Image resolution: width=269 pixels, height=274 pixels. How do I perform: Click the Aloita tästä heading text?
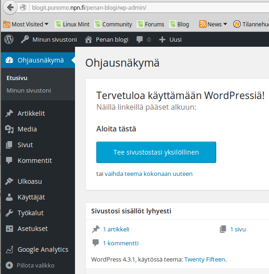[x=116, y=129]
